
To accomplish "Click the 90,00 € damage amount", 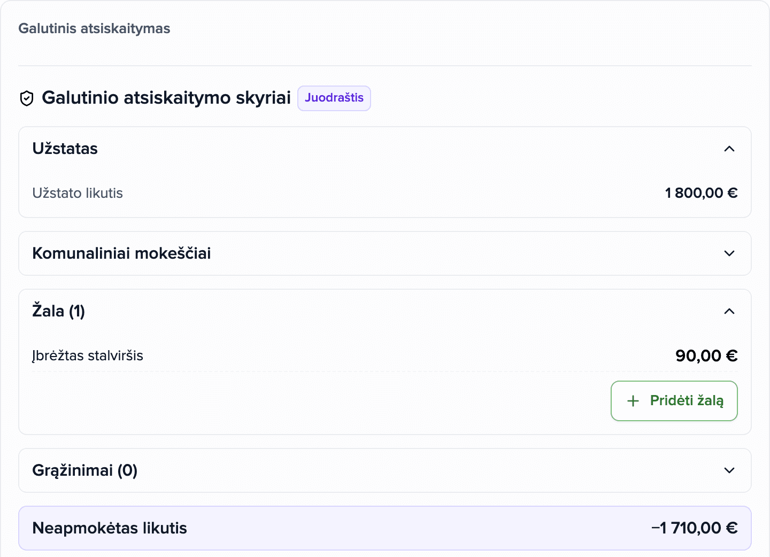I will point(706,355).
